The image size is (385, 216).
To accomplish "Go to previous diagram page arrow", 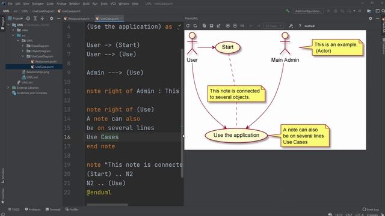I will (x=251, y=26).
